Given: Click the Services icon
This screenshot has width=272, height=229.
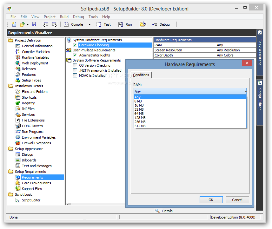Looking at the screenshot, I should point(18,115).
